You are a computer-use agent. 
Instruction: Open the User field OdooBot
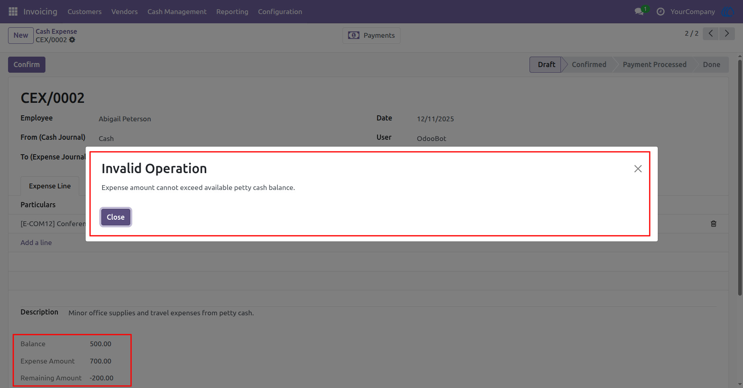pos(431,139)
